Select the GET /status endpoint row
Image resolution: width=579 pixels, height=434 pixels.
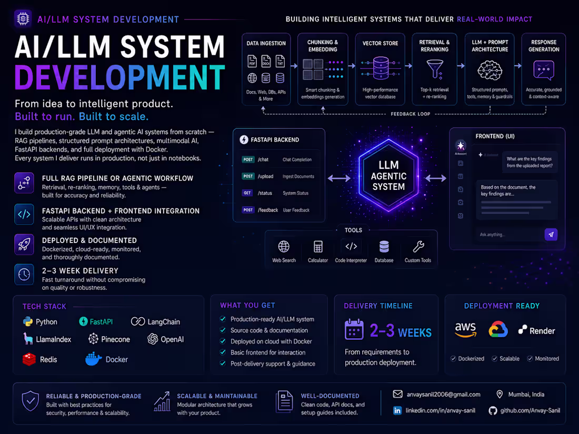coord(279,193)
